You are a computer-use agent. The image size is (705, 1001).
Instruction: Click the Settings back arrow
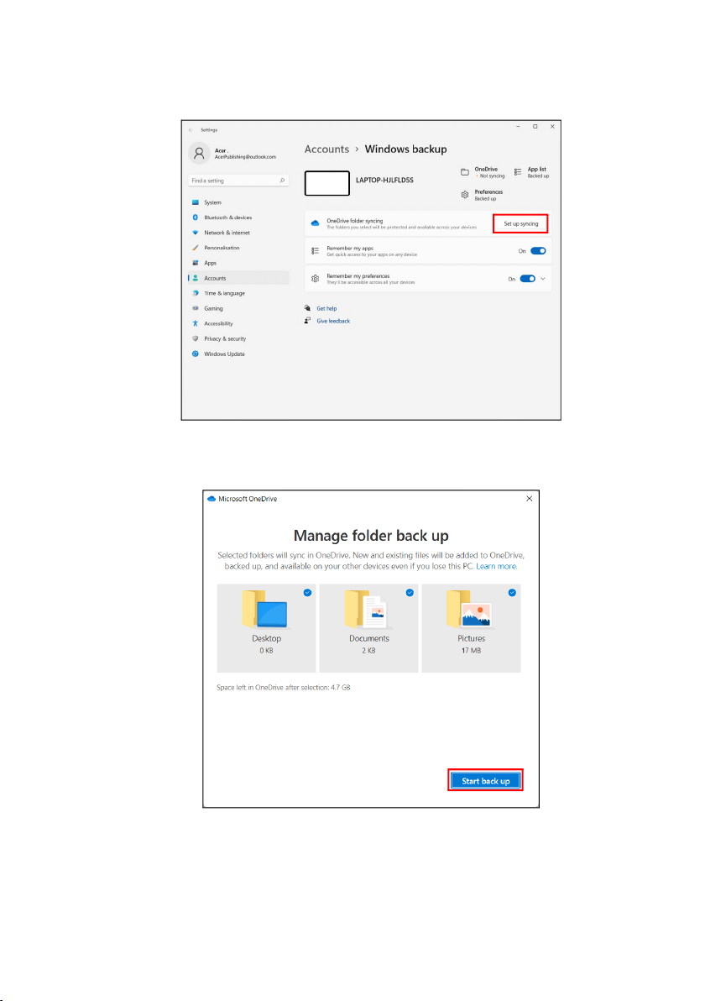click(191, 130)
